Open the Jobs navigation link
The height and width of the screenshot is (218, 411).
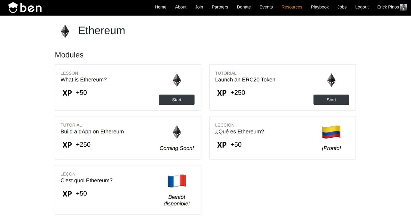point(342,7)
